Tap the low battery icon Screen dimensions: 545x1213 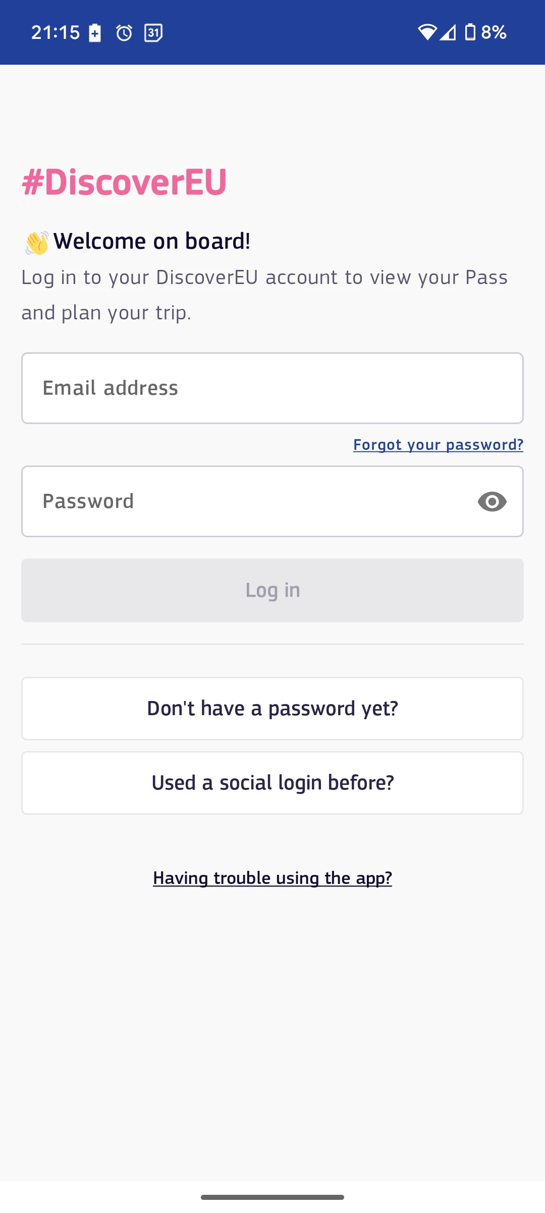pyautogui.click(x=470, y=32)
